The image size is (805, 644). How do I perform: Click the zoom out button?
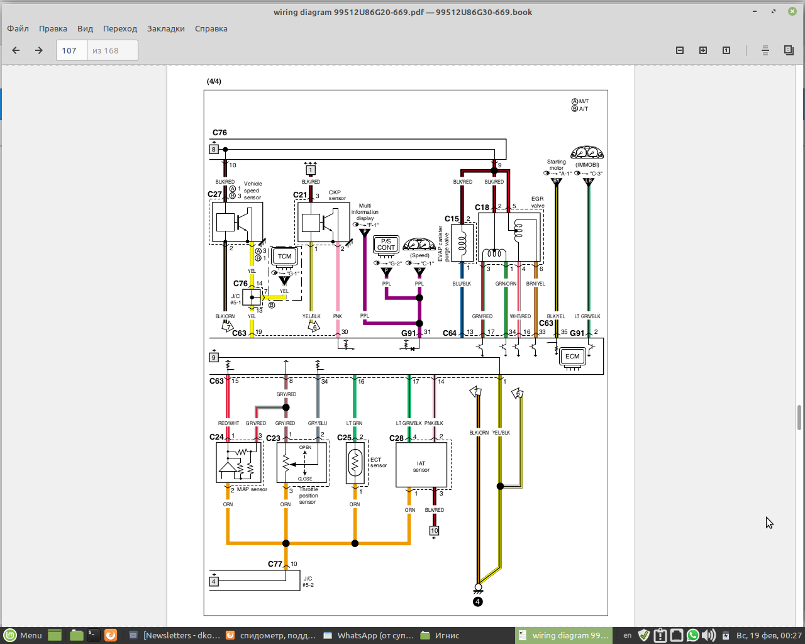click(x=680, y=50)
